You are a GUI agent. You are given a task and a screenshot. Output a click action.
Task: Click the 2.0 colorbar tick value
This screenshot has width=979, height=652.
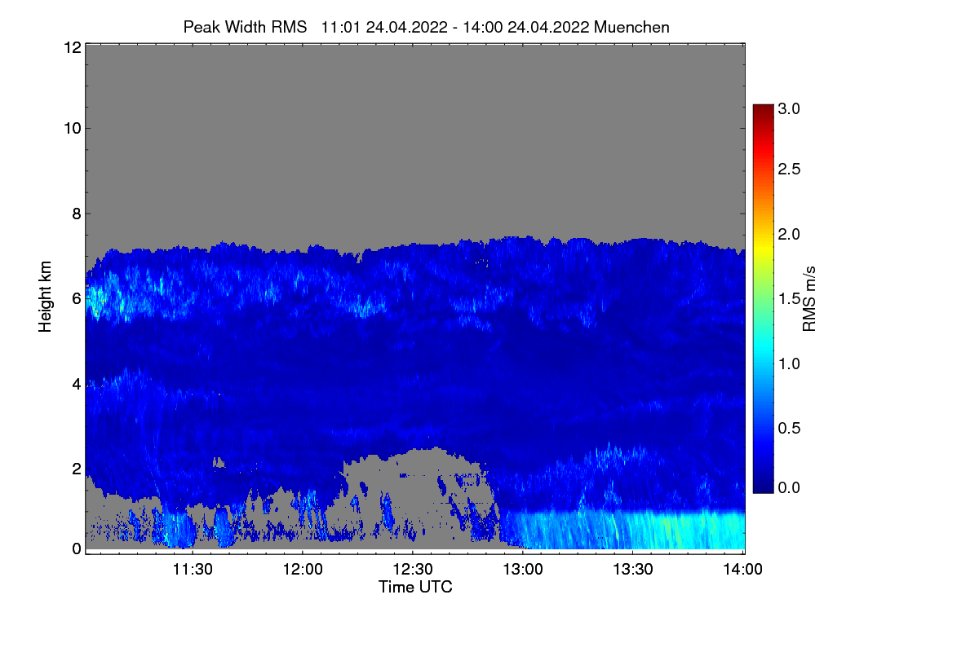[x=790, y=235]
